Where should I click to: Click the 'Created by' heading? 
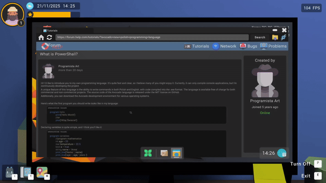tap(265, 60)
